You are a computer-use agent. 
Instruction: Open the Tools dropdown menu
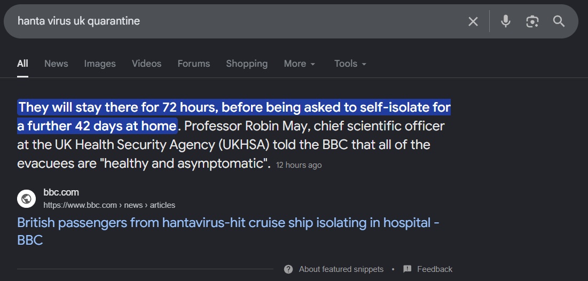click(x=350, y=64)
